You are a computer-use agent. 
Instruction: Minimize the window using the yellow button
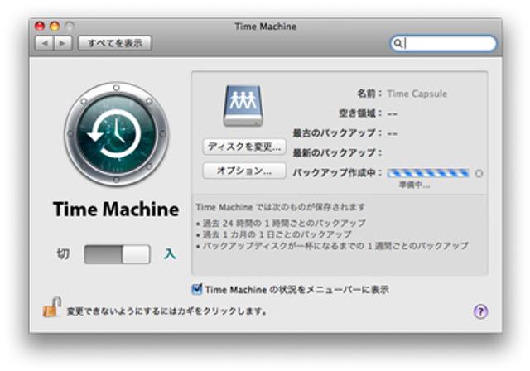pyautogui.click(x=54, y=26)
